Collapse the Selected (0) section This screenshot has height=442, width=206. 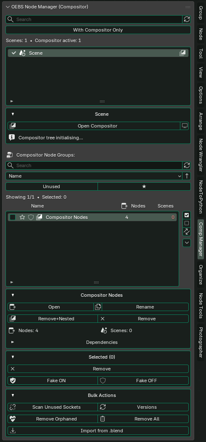13,357
